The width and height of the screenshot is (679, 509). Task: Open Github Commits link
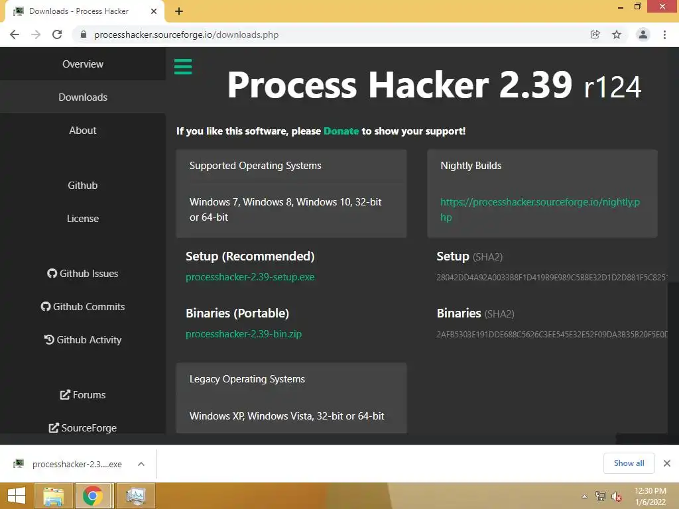(83, 306)
